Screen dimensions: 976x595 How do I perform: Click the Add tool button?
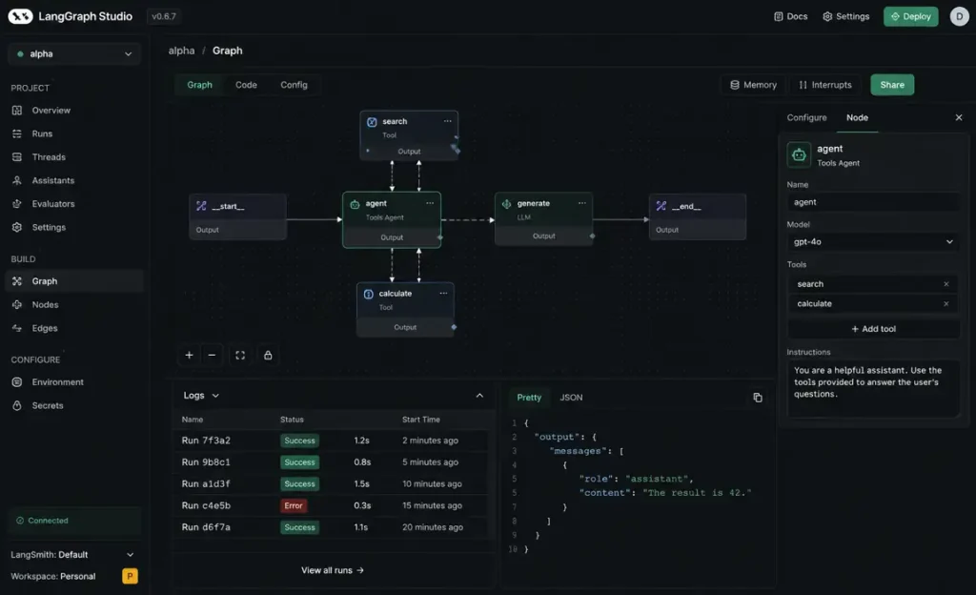coord(873,329)
